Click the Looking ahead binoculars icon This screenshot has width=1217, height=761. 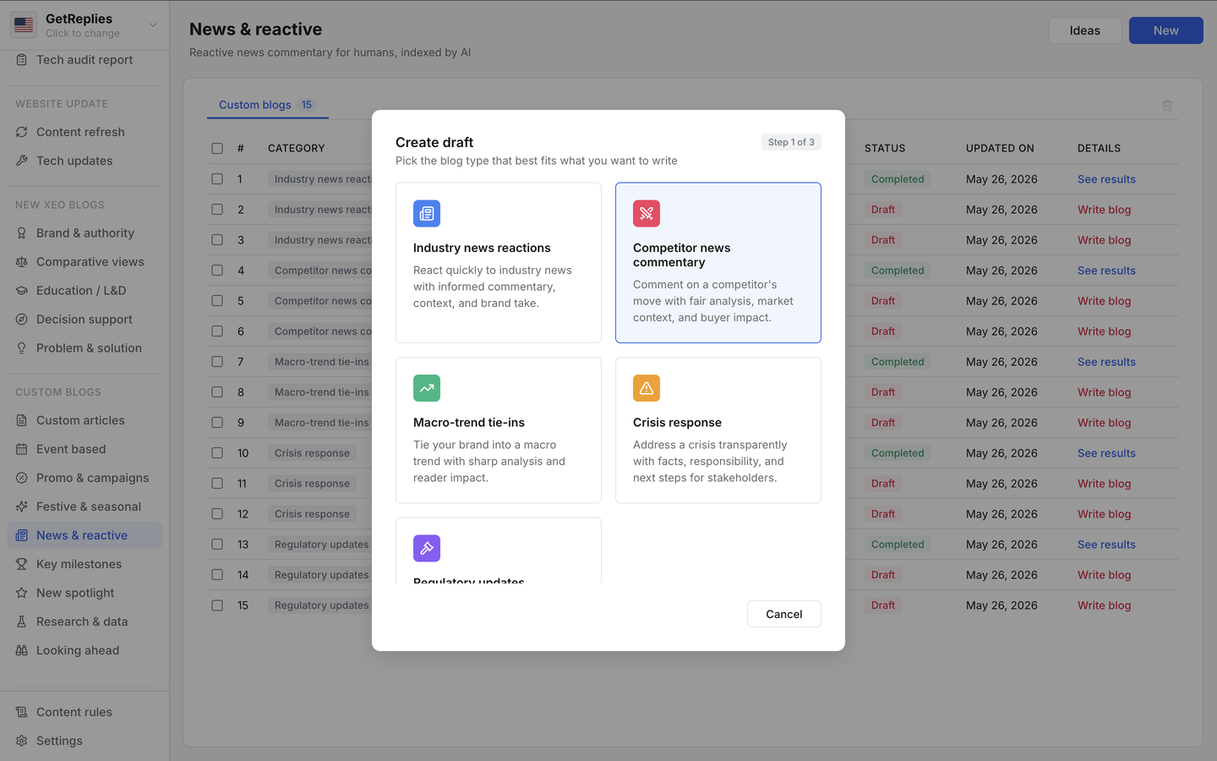[x=22, y=650]
